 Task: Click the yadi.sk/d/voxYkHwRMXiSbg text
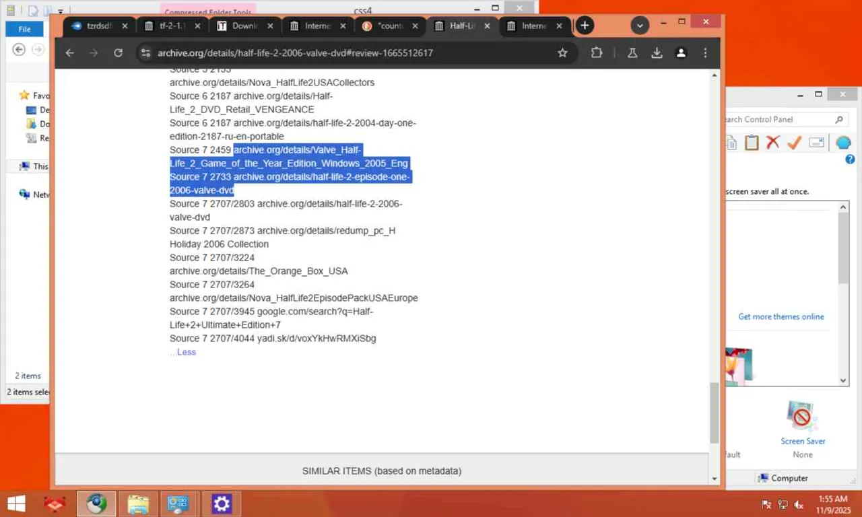(x=317, y=339)
